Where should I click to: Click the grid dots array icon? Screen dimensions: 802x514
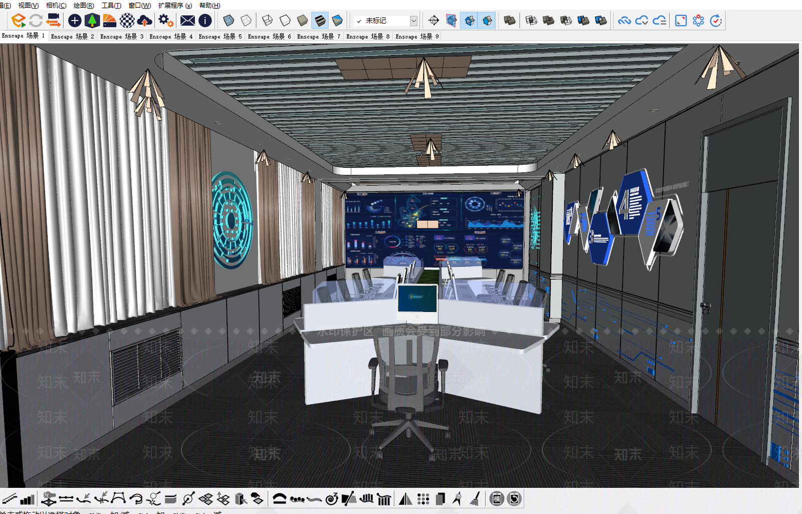pos(424,499)
